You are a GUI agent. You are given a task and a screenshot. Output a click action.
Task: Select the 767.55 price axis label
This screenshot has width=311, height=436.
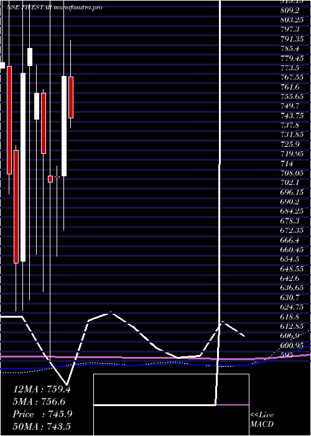(x=291, y=78)
